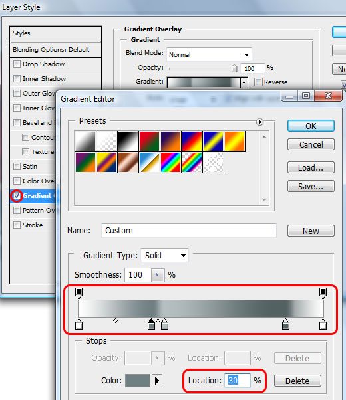The width and height of the screenshot is (346, 400).
Task: Select the transparent stripes gradient preset
Action: click(214, 163)
